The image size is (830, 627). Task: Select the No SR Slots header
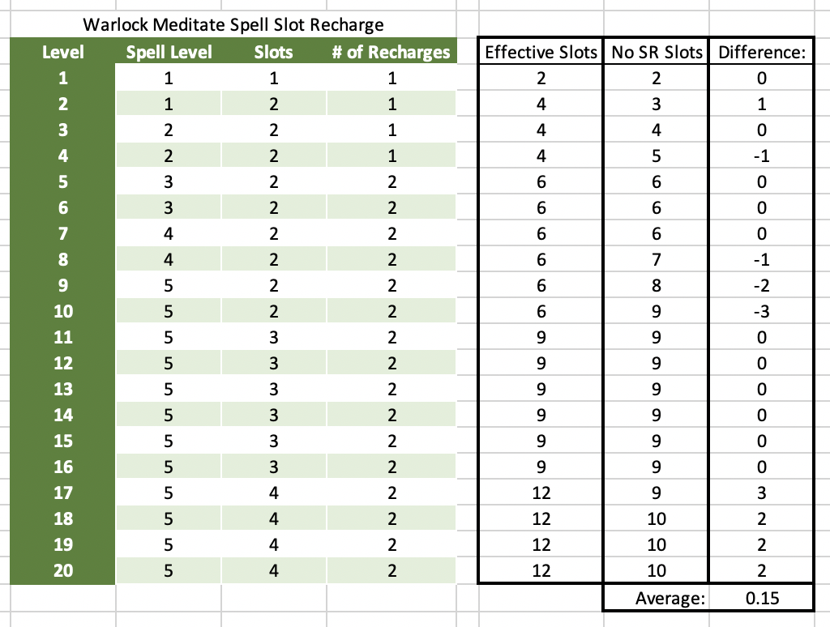(x=656, y=53)
